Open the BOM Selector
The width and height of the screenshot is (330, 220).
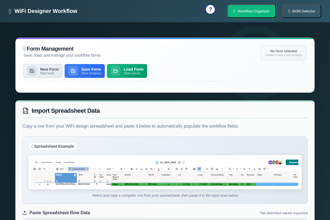[x=302, y=11]
